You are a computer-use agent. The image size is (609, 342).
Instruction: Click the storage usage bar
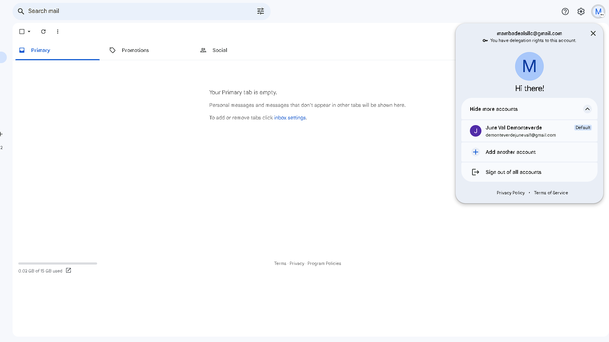[x=58, y=263]
